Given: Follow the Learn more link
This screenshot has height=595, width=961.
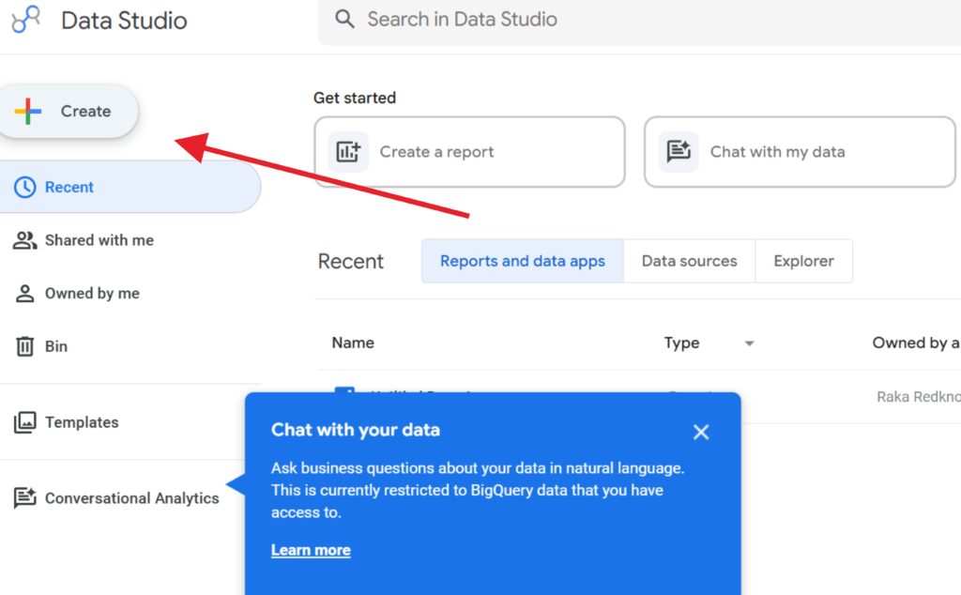Looking at the screenshot, I should (x=311, y=550).
